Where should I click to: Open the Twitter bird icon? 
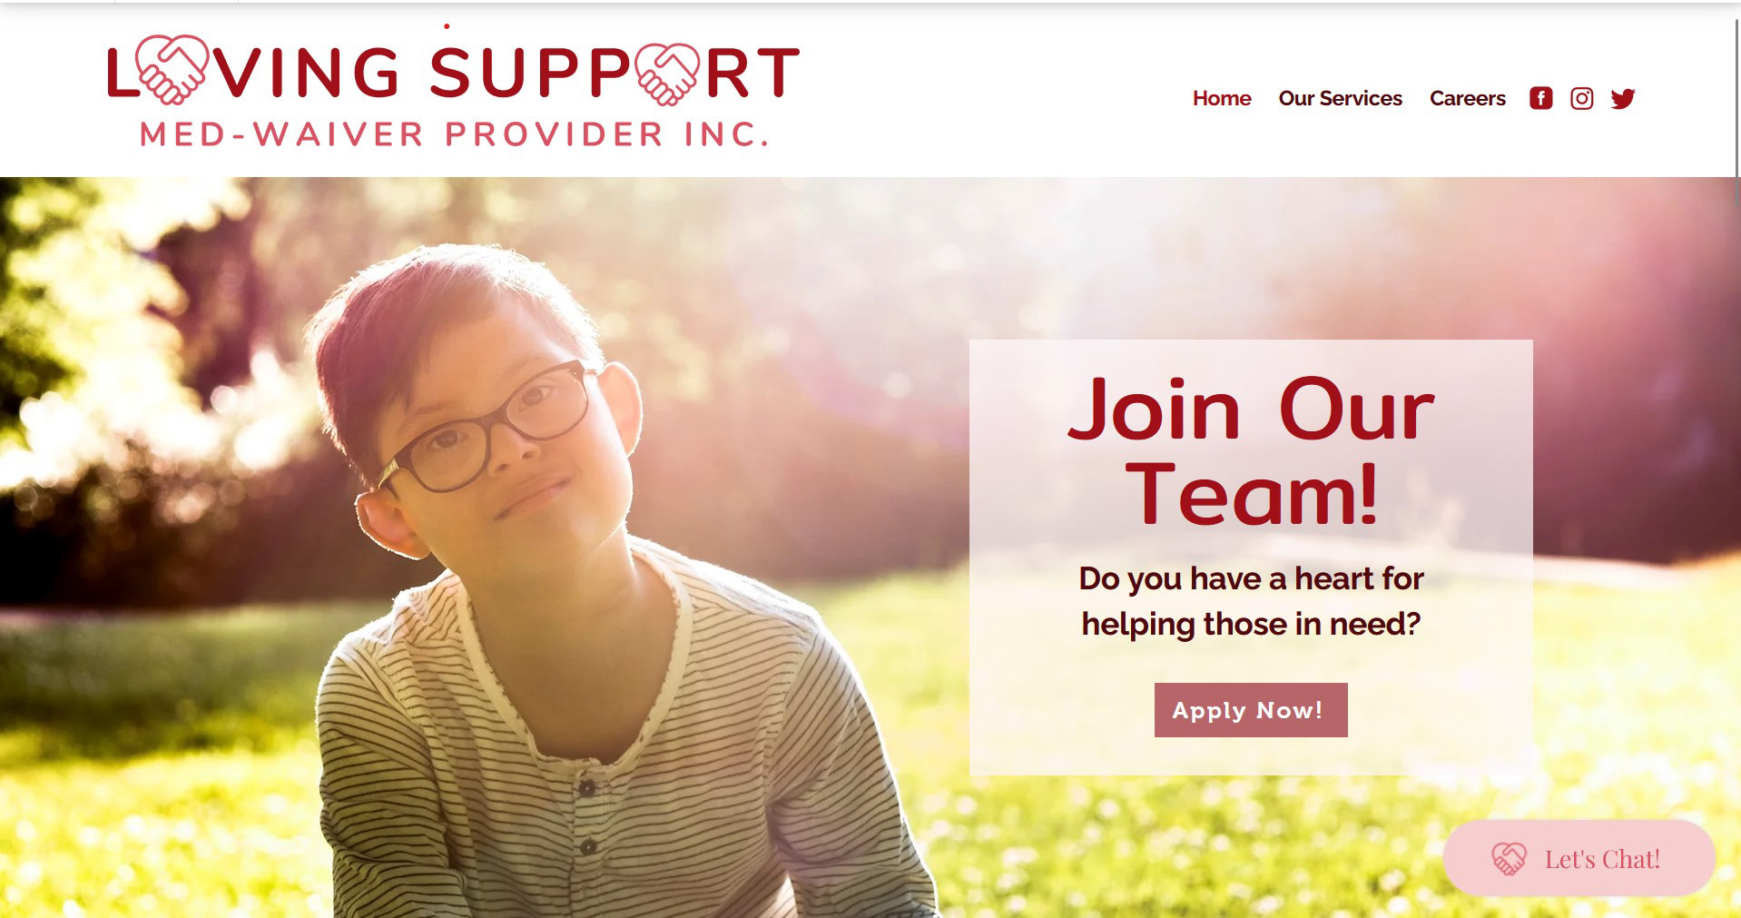click(1623, 98)
